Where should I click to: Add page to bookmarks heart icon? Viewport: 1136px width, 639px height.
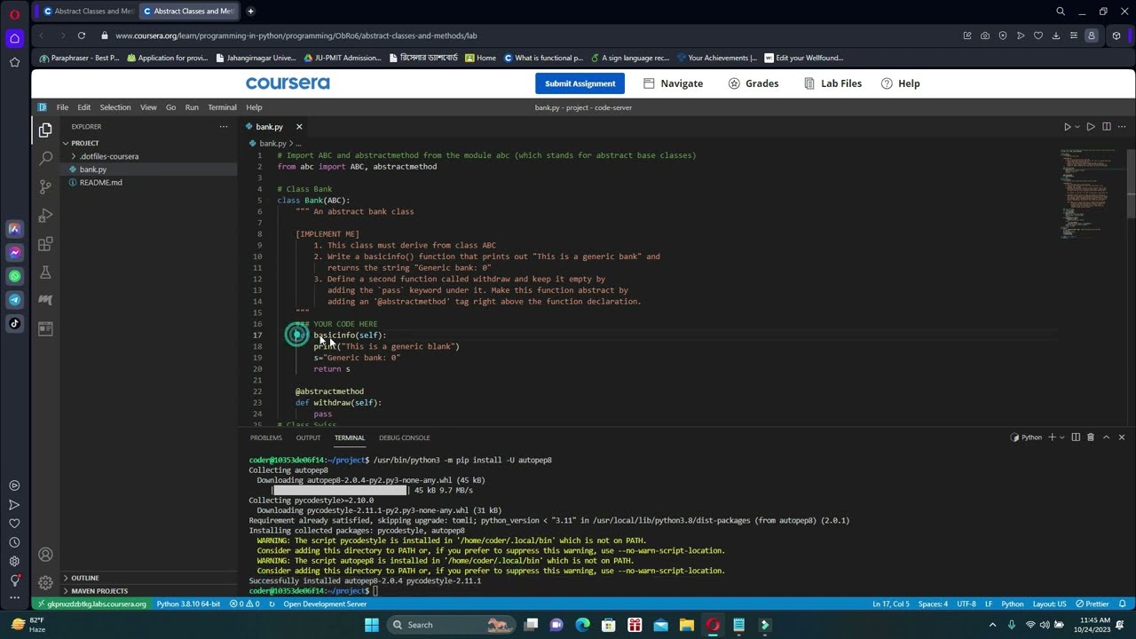[1038, 35]
